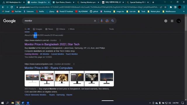Open the notification center icon
Image resolution: width=187 pixels, height=105 pixels.
(x=182, y=103)
